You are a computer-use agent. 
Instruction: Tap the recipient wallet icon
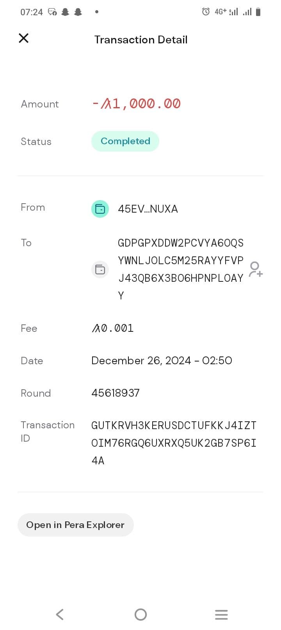[x=100, y=269]
